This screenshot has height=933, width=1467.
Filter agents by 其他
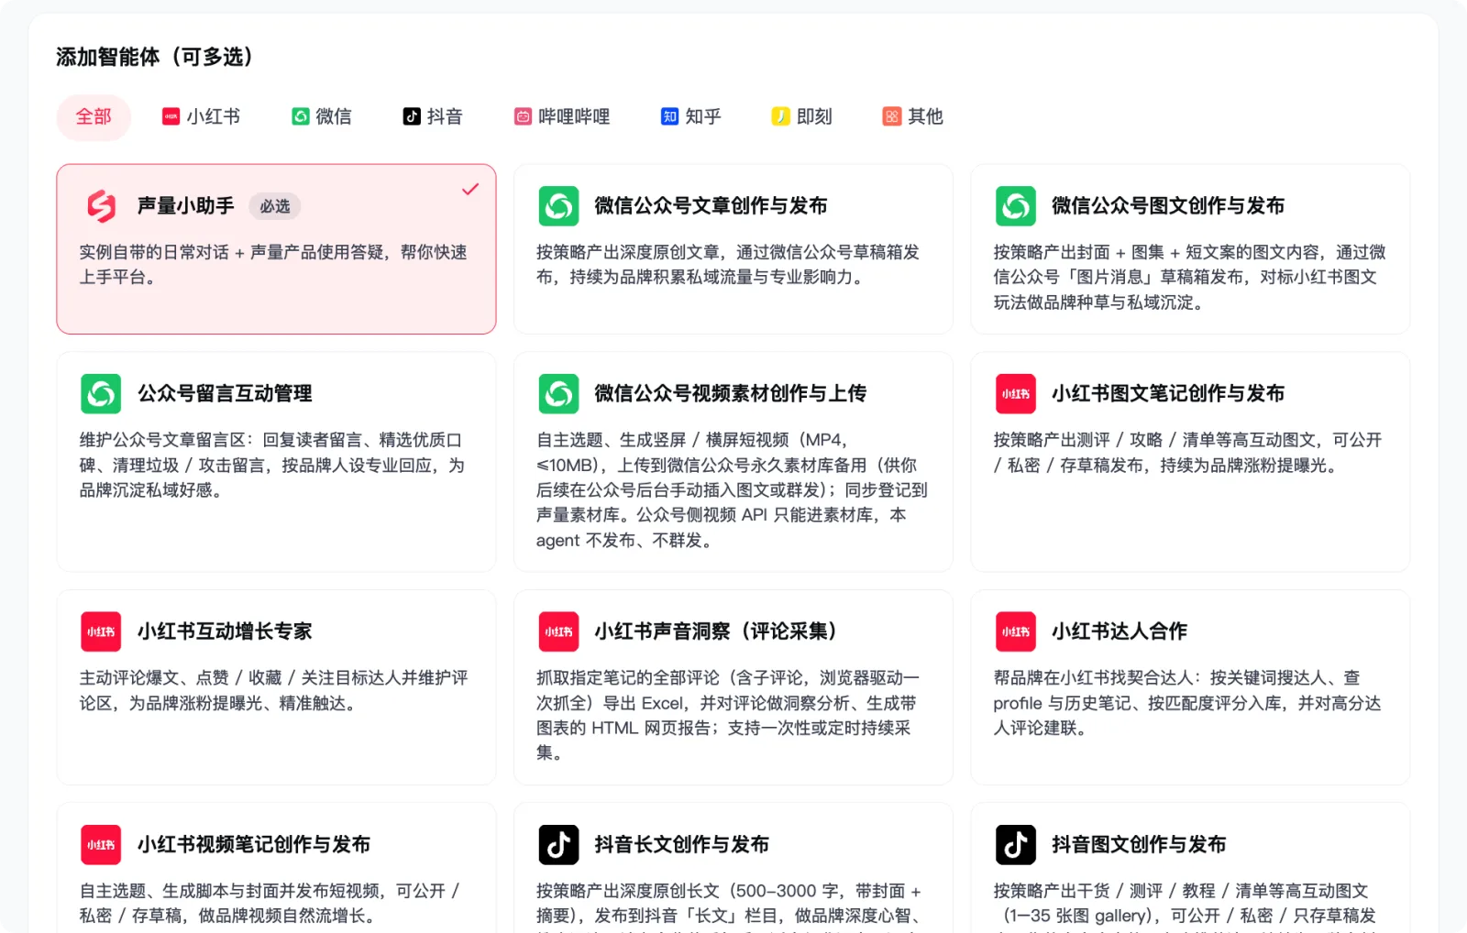point(913,117)
